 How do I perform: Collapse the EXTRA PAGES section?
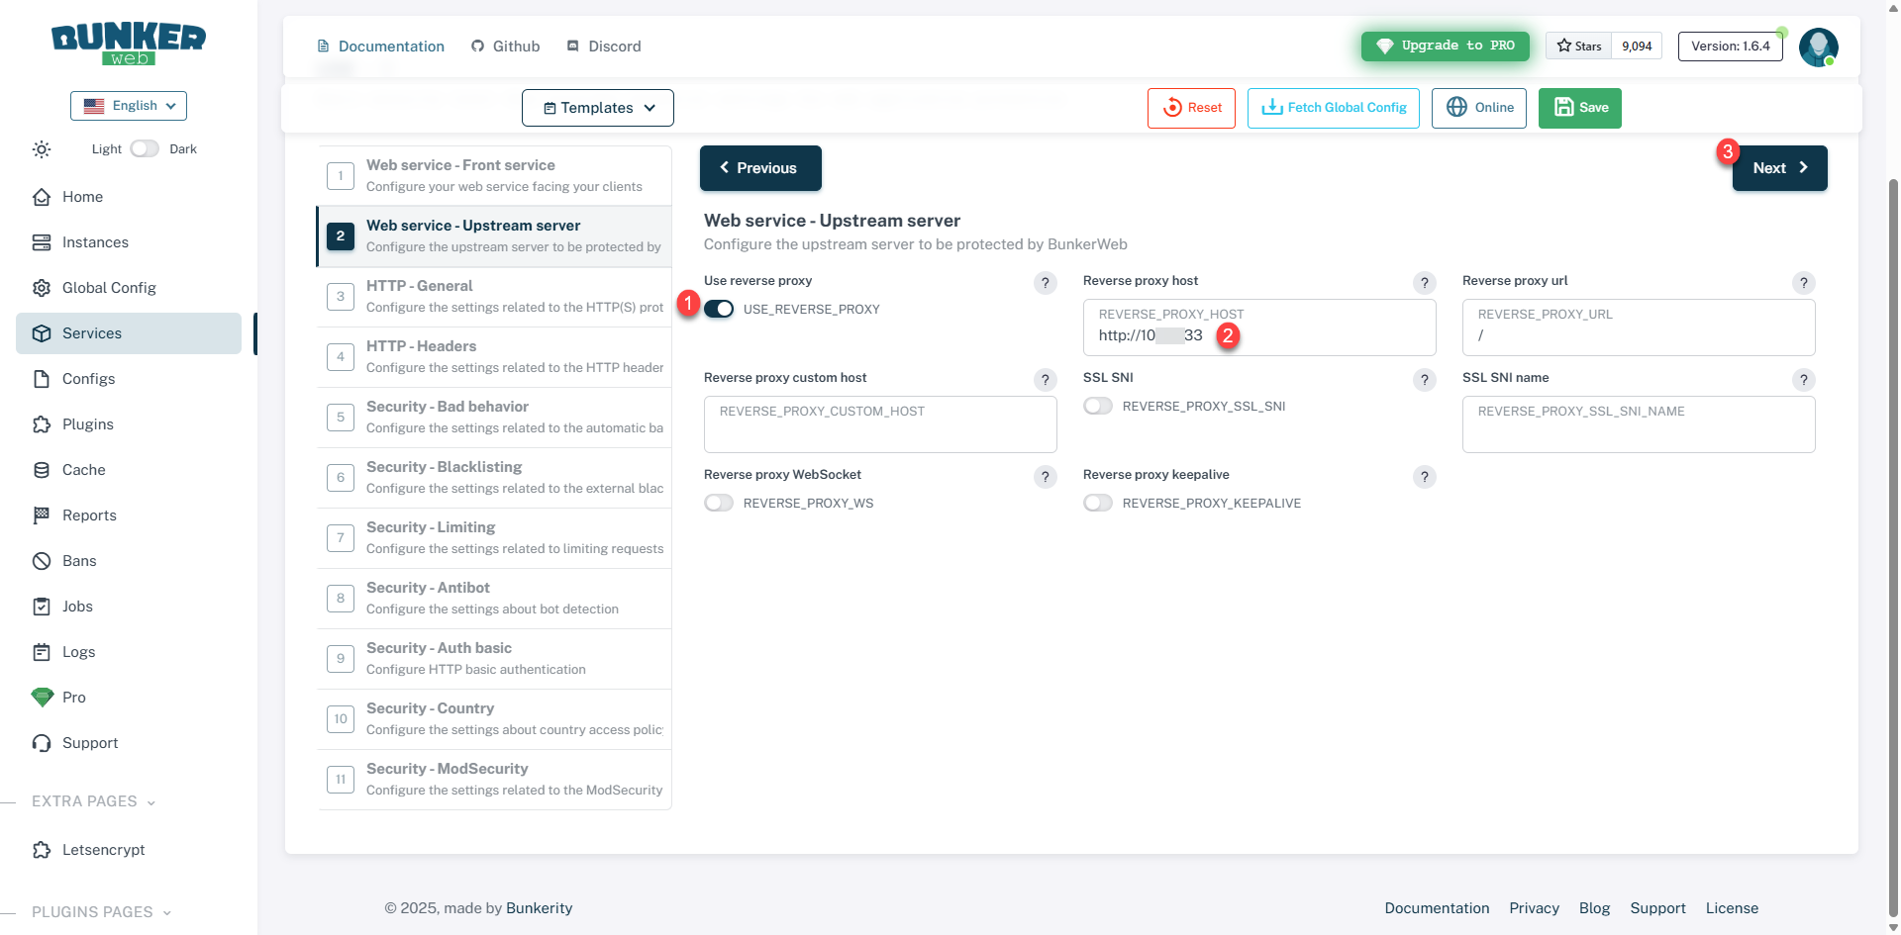click(x=94, y=801)
